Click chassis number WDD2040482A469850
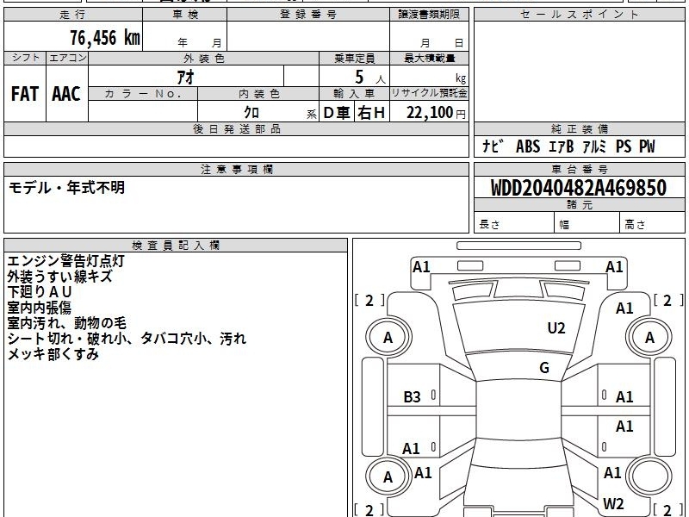The width and height of the screenshot is (689, 517). pyautogui.click(x=579, y=188)
